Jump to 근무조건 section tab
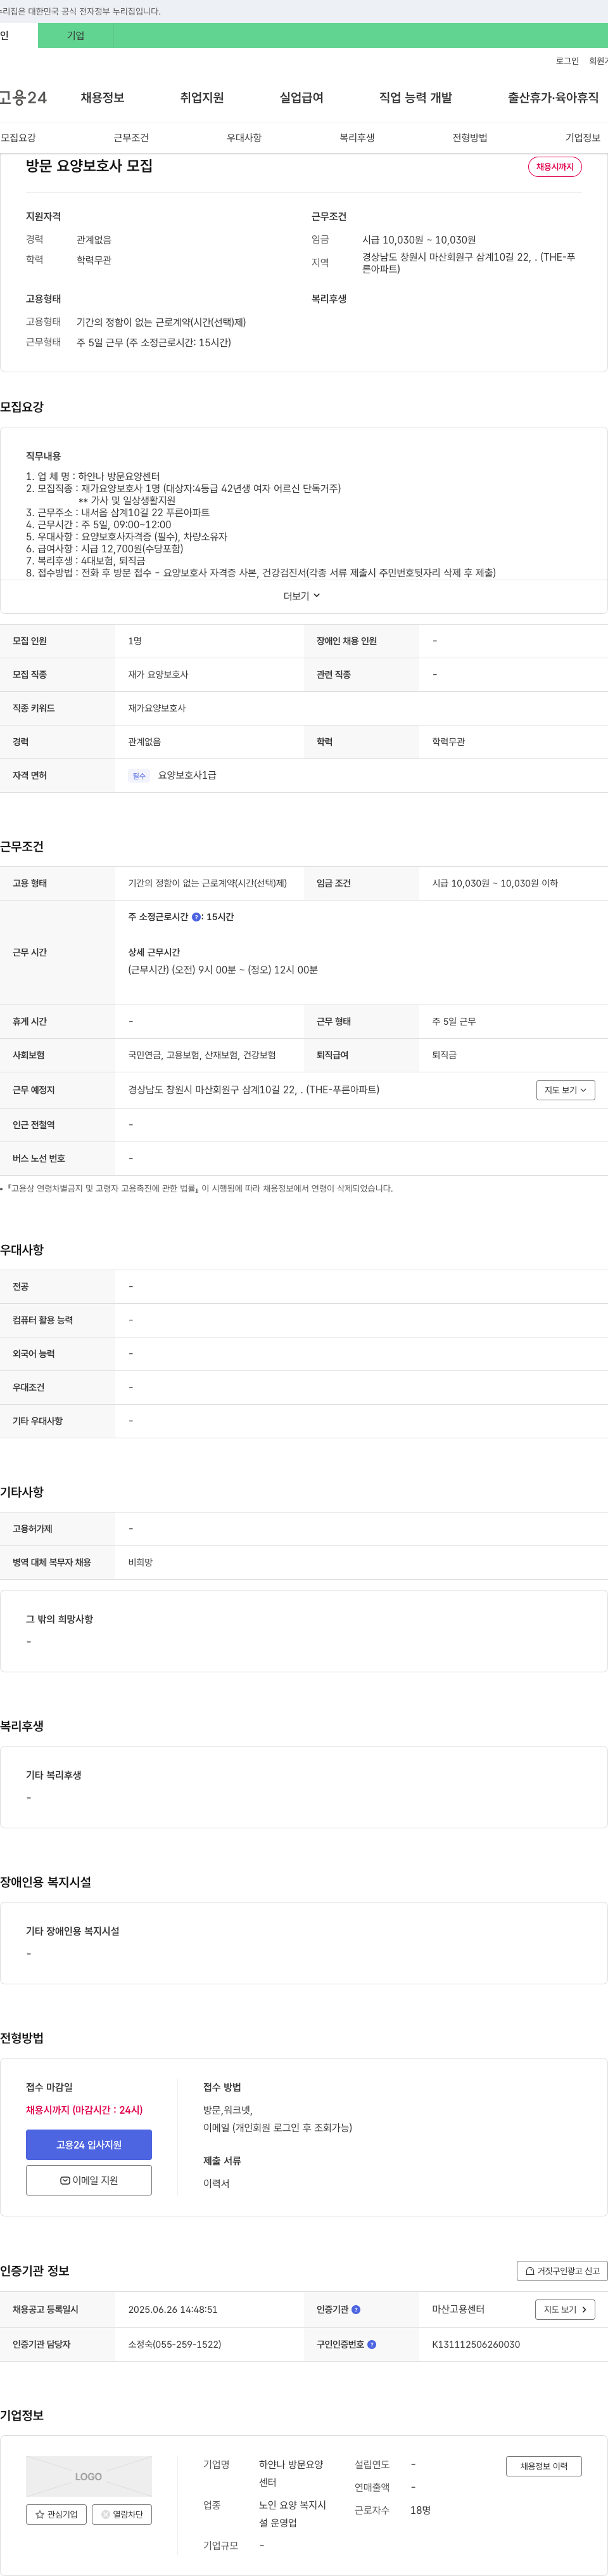Image resolution: width=608 pixels, height=2576 pixels. click(131, 138)
